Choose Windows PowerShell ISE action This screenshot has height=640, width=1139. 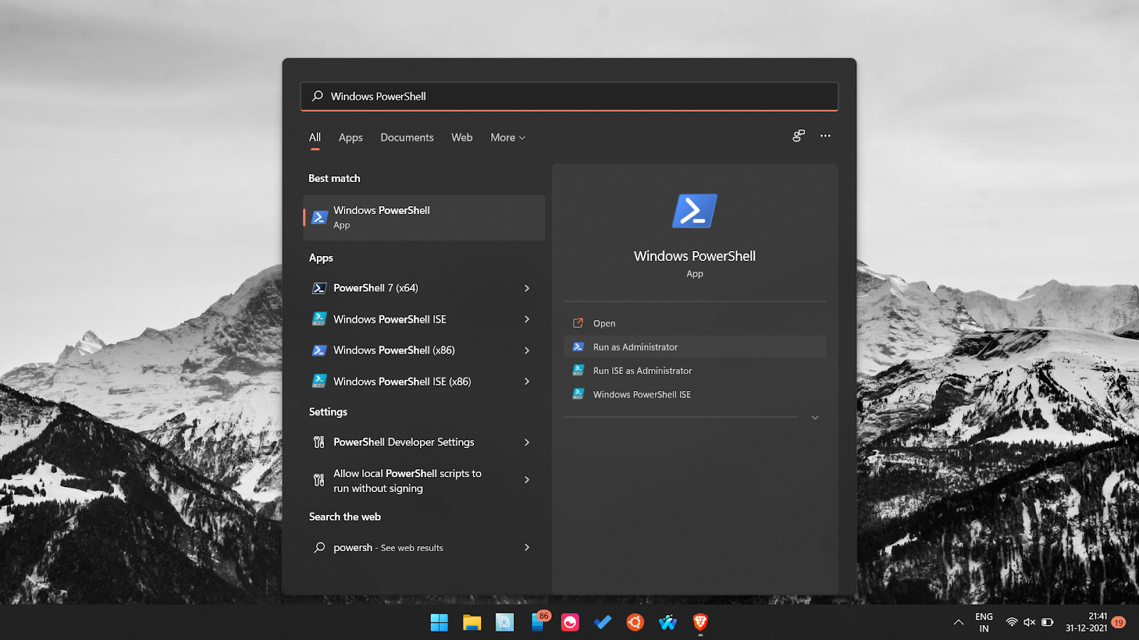point(695,394)
